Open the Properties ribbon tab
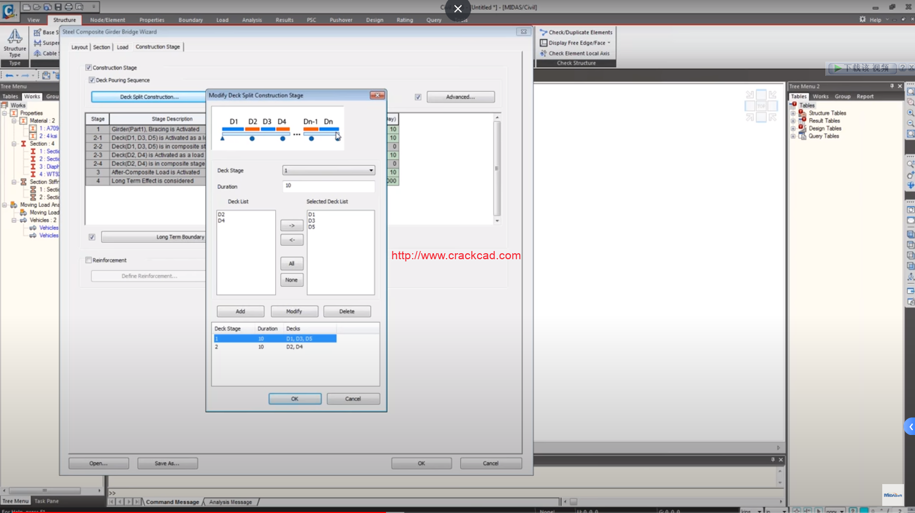 pyautogui.click(x=152, y=20)
